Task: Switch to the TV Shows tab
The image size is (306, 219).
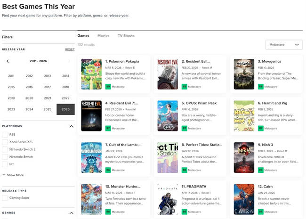Action: tap(126, 36)
